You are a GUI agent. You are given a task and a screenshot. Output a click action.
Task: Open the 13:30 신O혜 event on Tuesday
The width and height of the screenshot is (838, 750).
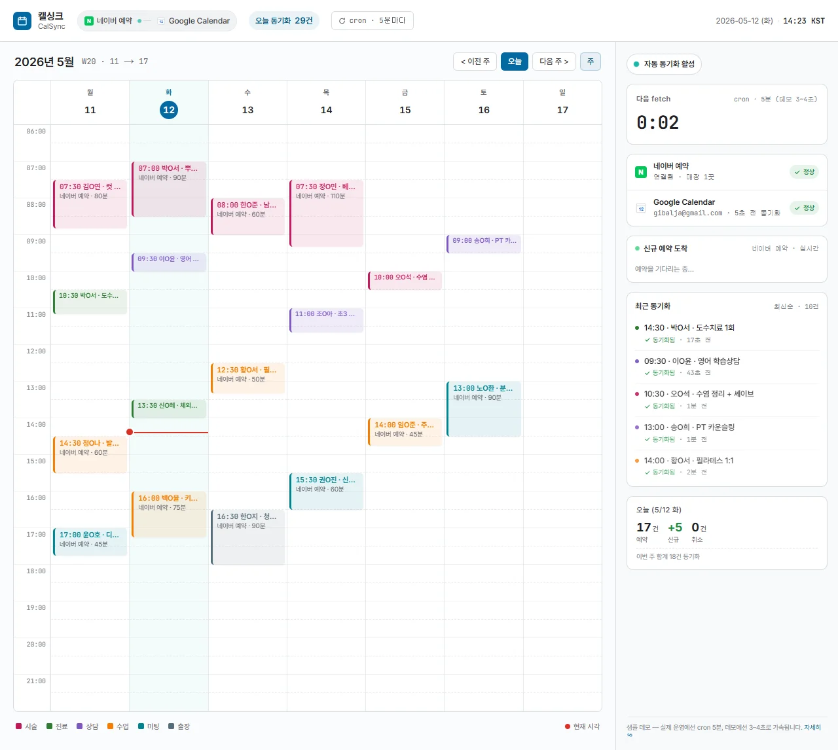coord(169,409)
